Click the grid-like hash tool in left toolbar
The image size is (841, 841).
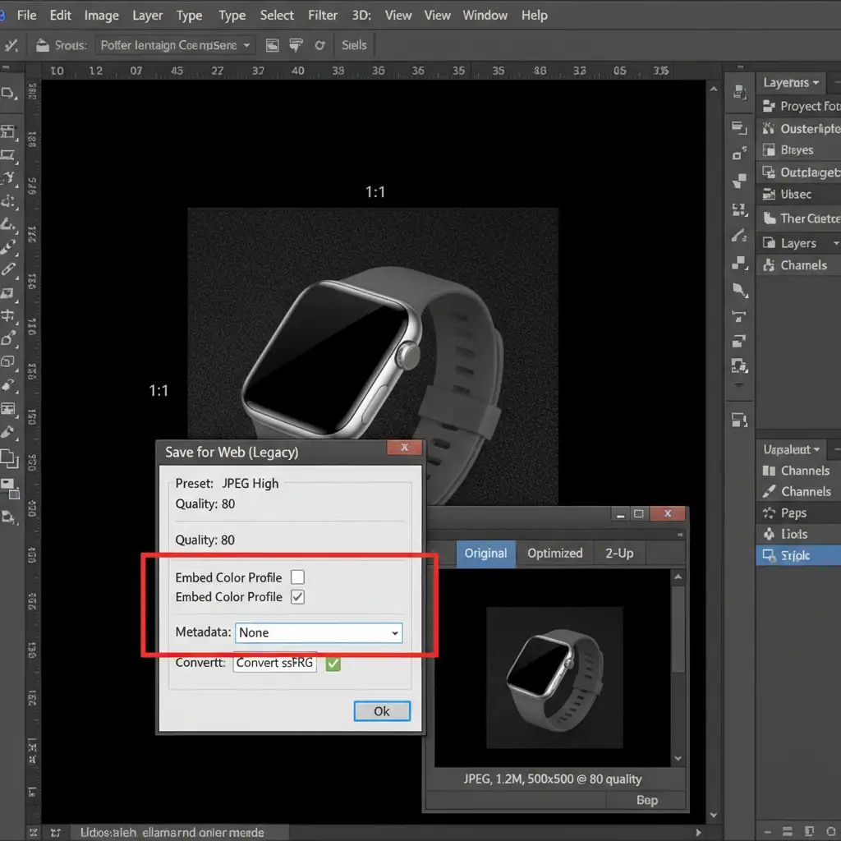[8, 315]
